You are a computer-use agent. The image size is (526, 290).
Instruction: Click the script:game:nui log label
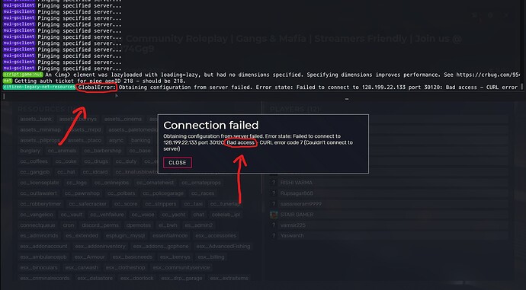(23, 75)
